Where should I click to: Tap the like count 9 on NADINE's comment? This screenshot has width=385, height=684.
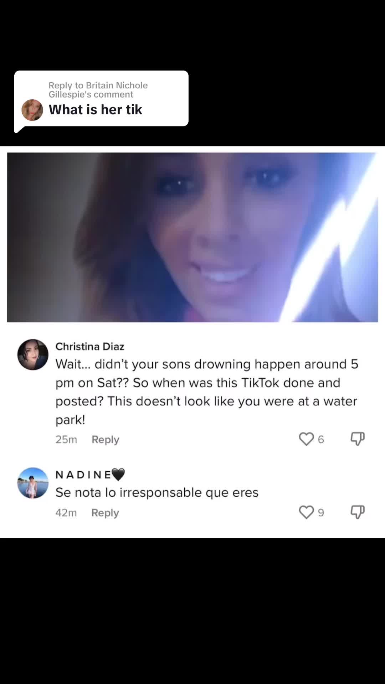pyautogui.click(x=321, y=513)
